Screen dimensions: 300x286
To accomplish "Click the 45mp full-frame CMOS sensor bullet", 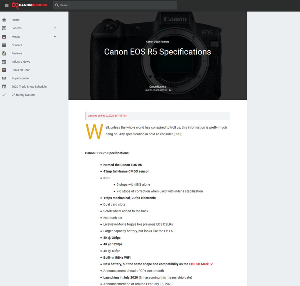I will click(x=126, y=171).
